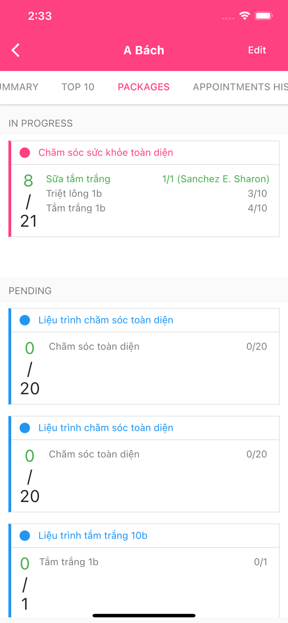This screenshot has width=288, height=623.
Task: Tap the blue dot beside Liệu trình tắm trắng 10b
Action: click(x=25, y=536)
